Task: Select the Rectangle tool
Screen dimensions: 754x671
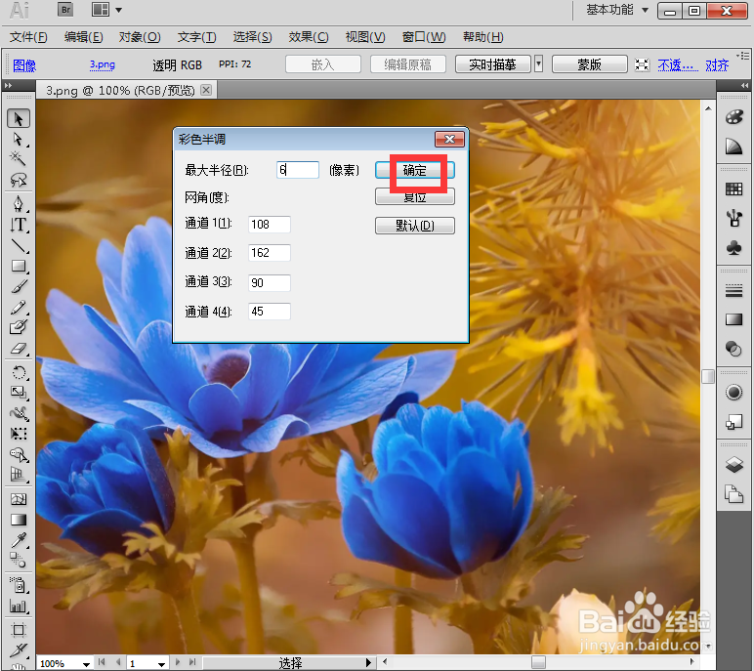Action: 19,266
